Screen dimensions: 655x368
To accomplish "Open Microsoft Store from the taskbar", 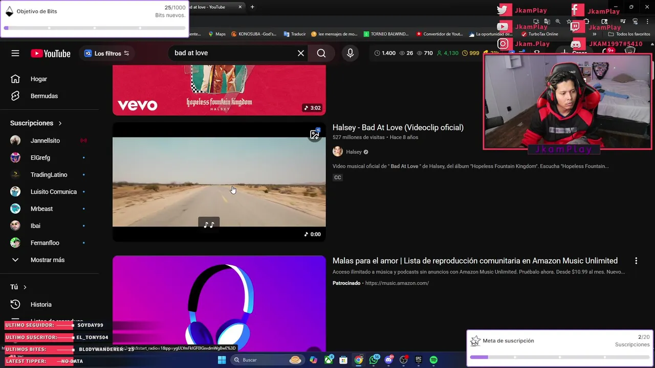I will point(343,360).
